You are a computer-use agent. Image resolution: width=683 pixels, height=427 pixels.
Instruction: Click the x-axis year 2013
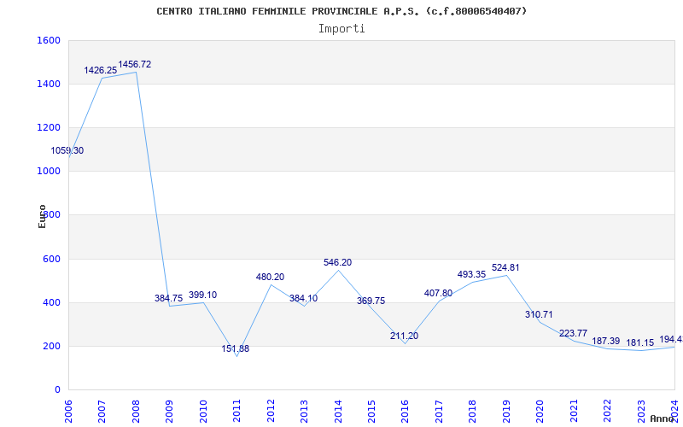pos(304,412)
